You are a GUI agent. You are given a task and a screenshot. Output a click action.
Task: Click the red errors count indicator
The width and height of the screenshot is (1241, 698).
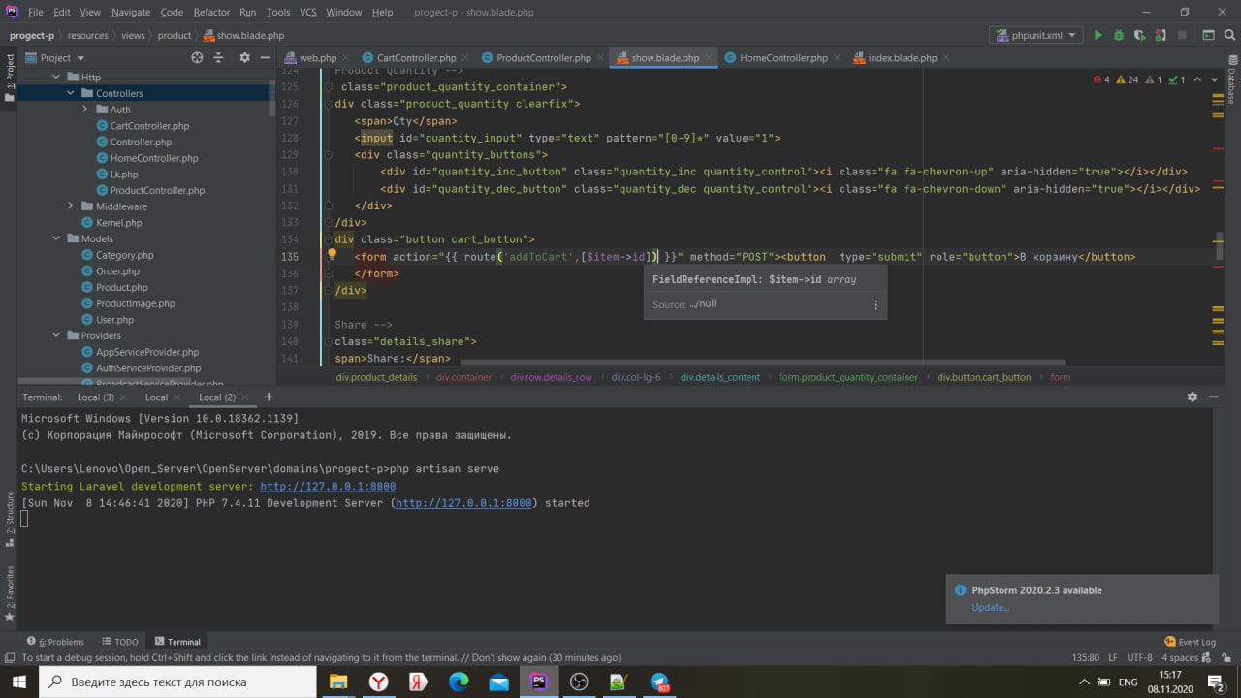(1101, 79)
